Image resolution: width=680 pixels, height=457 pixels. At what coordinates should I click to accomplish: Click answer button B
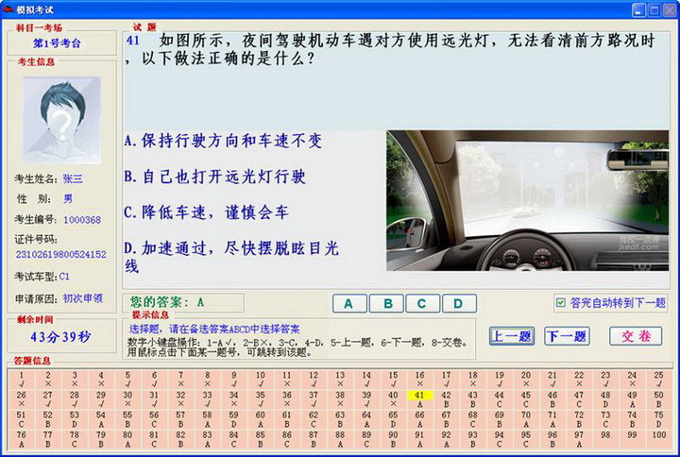(387, 303)
